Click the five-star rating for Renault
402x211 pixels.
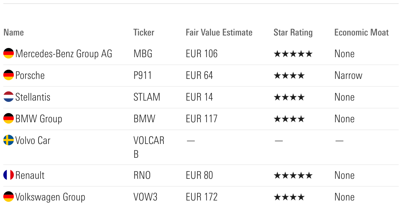[x=293, y=175]
